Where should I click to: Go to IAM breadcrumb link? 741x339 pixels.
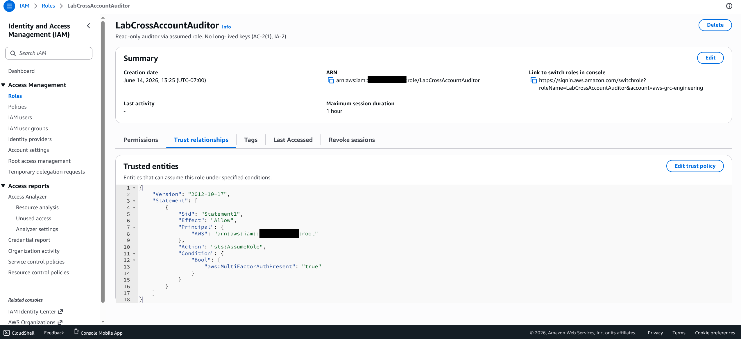tap(24, 6)
